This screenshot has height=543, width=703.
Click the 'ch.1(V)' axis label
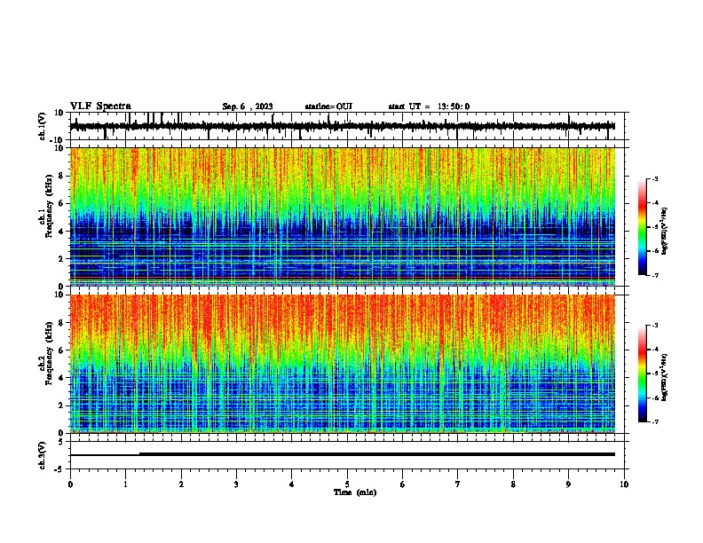pyautogui.click(x=43, y=126)
